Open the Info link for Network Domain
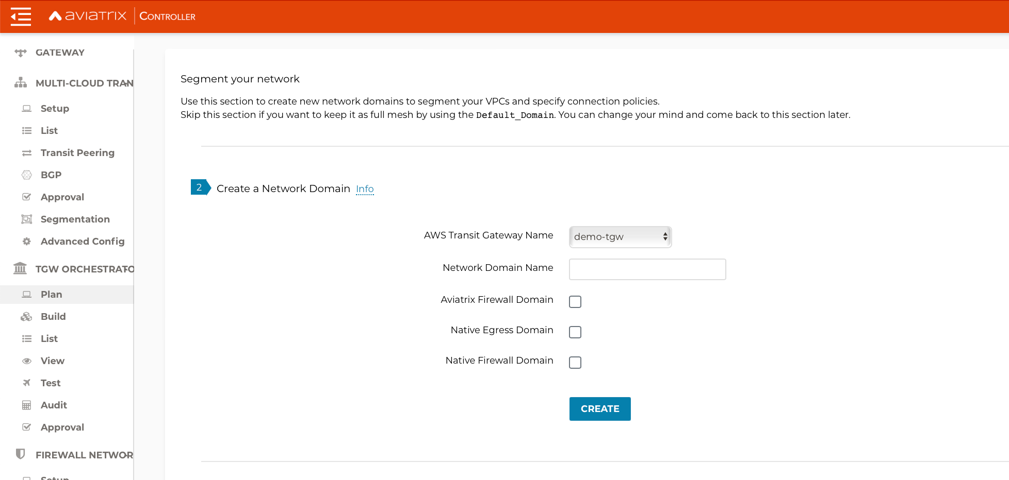This screenshot has height=480, width=1009. 365,189
